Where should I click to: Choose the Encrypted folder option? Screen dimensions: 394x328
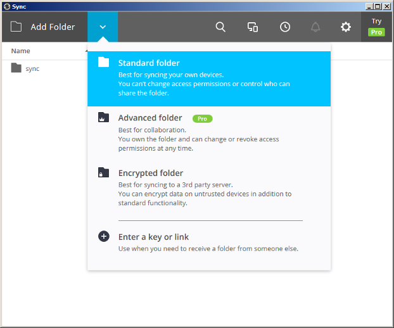209,188
